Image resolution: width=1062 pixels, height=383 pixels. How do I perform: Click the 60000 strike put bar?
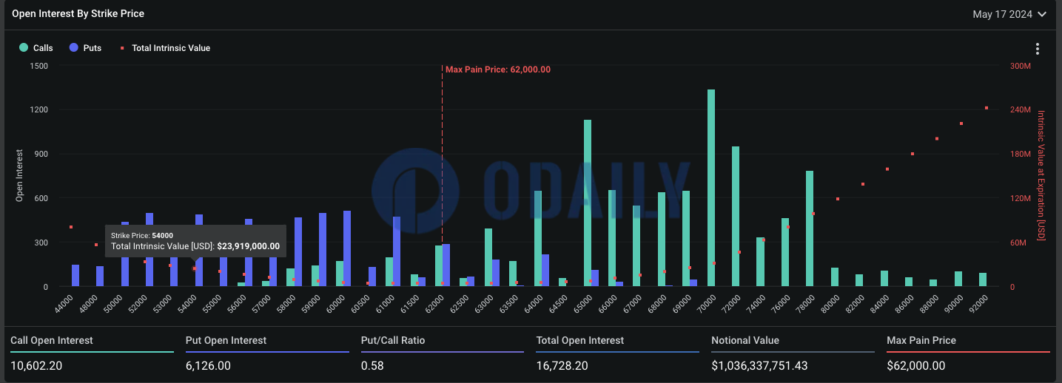click(347, 248)
